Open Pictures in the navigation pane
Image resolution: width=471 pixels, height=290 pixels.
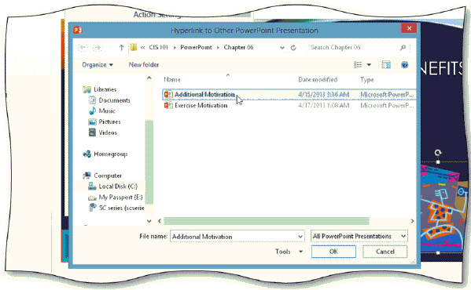[x=109, y=121]
